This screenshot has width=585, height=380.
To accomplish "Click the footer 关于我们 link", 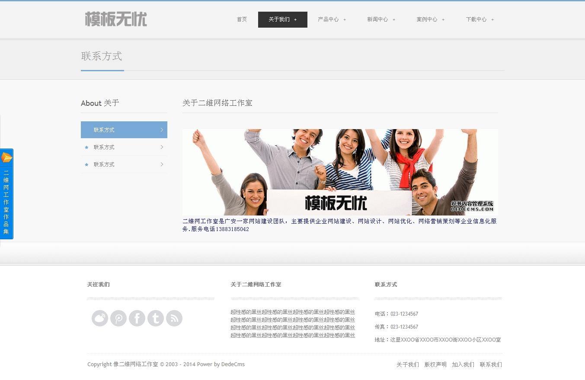I will click(408, 364).
